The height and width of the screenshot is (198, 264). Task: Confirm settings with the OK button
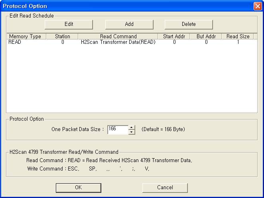click(x=78, y=187)
